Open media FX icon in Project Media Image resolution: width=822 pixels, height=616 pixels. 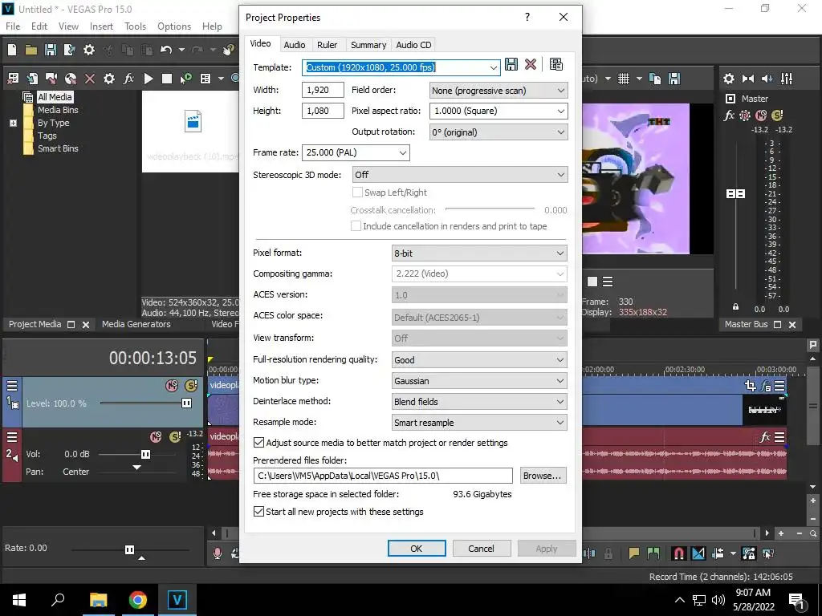[x=128, y=79]
